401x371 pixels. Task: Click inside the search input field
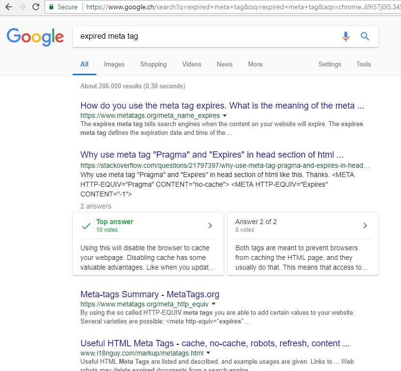coord(194,36)
